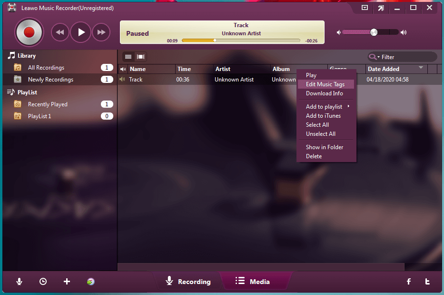Switch to cover flow view layout

(141, 57)
